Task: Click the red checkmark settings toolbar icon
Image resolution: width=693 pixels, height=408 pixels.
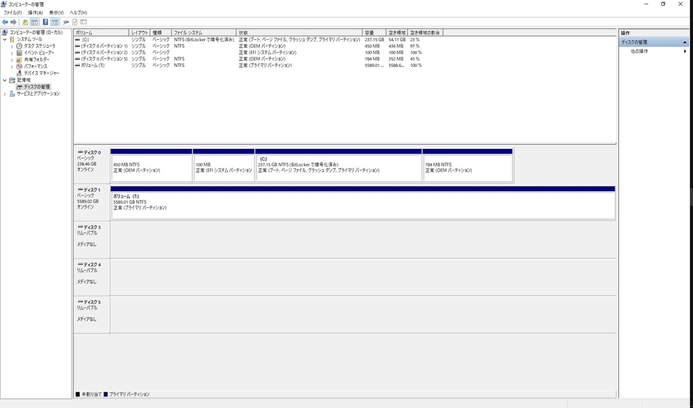Action: 74,22
